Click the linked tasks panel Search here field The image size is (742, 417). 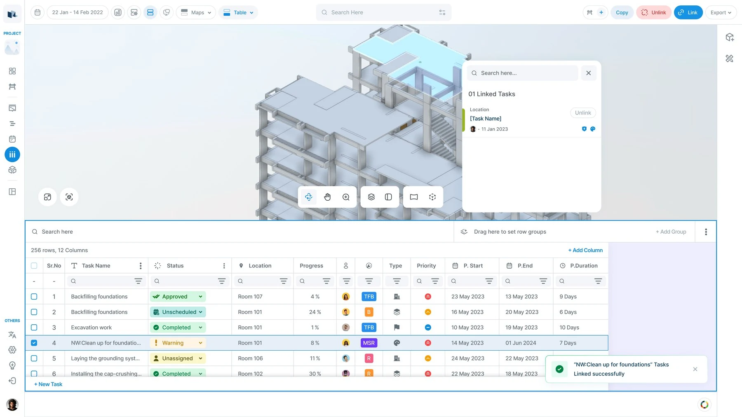point(523,73)
